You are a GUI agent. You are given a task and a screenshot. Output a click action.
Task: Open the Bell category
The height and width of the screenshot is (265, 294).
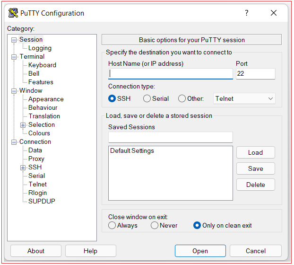click(x=34, y=73)
